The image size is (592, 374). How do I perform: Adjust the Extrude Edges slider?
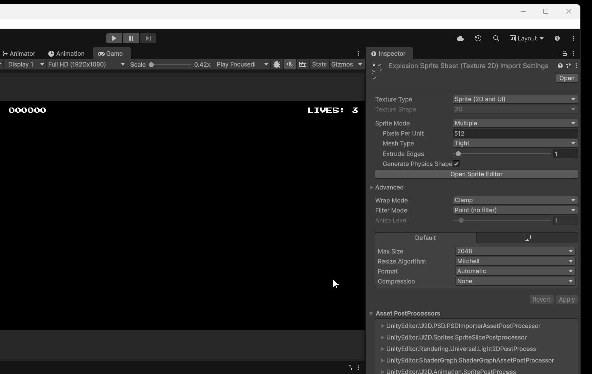point(501,154)
